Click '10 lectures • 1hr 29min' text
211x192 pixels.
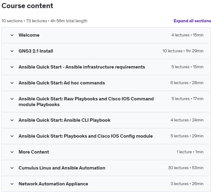coord(183,51)
